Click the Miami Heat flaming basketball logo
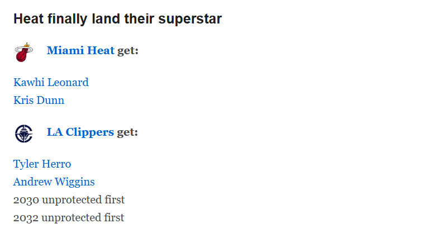This screenshot has width=424, height=233. (x=24, y=52)
